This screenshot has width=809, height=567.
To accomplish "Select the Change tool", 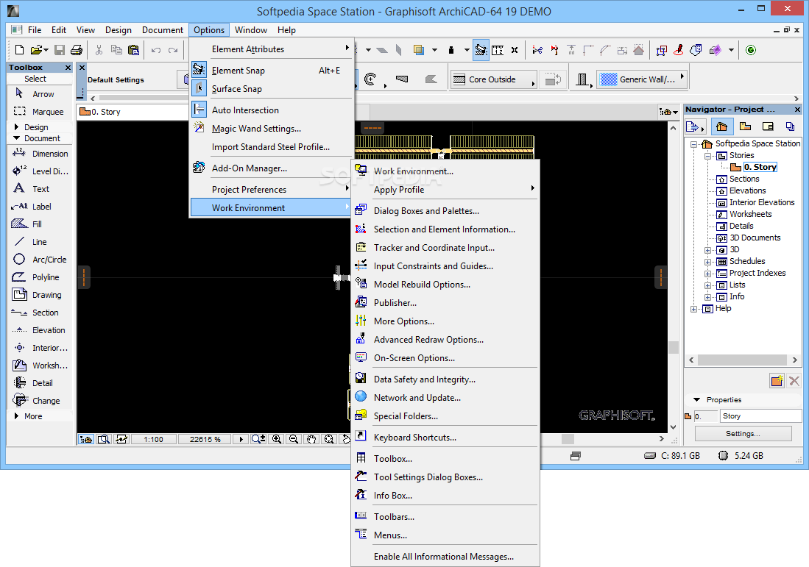I will click(x=39, y=401).
